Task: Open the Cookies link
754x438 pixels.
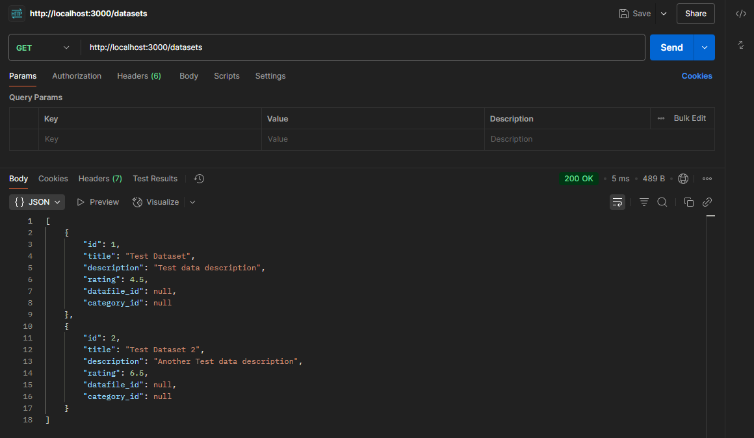Action: pyautogui.click(x=697, y=76)
